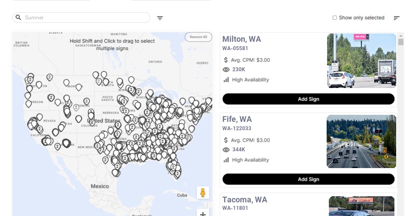405x216 pixels.
Task: Open the Tacoma, WA billboard thumbnail
Action: point(361,206)
